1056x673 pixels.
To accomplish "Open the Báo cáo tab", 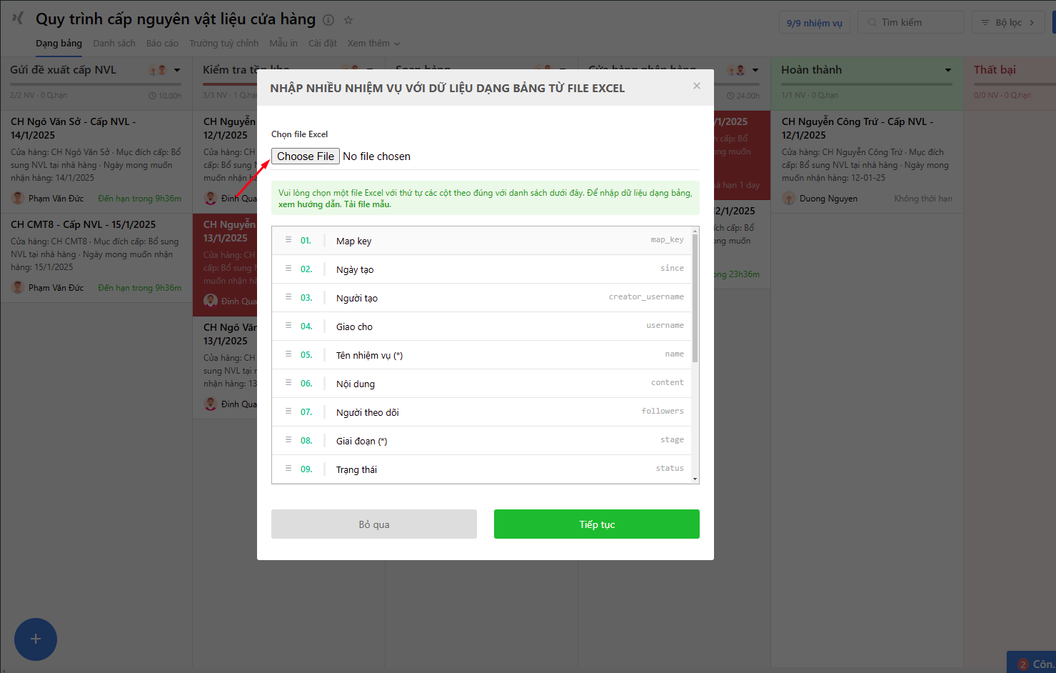I will click(x=162, y=44).
